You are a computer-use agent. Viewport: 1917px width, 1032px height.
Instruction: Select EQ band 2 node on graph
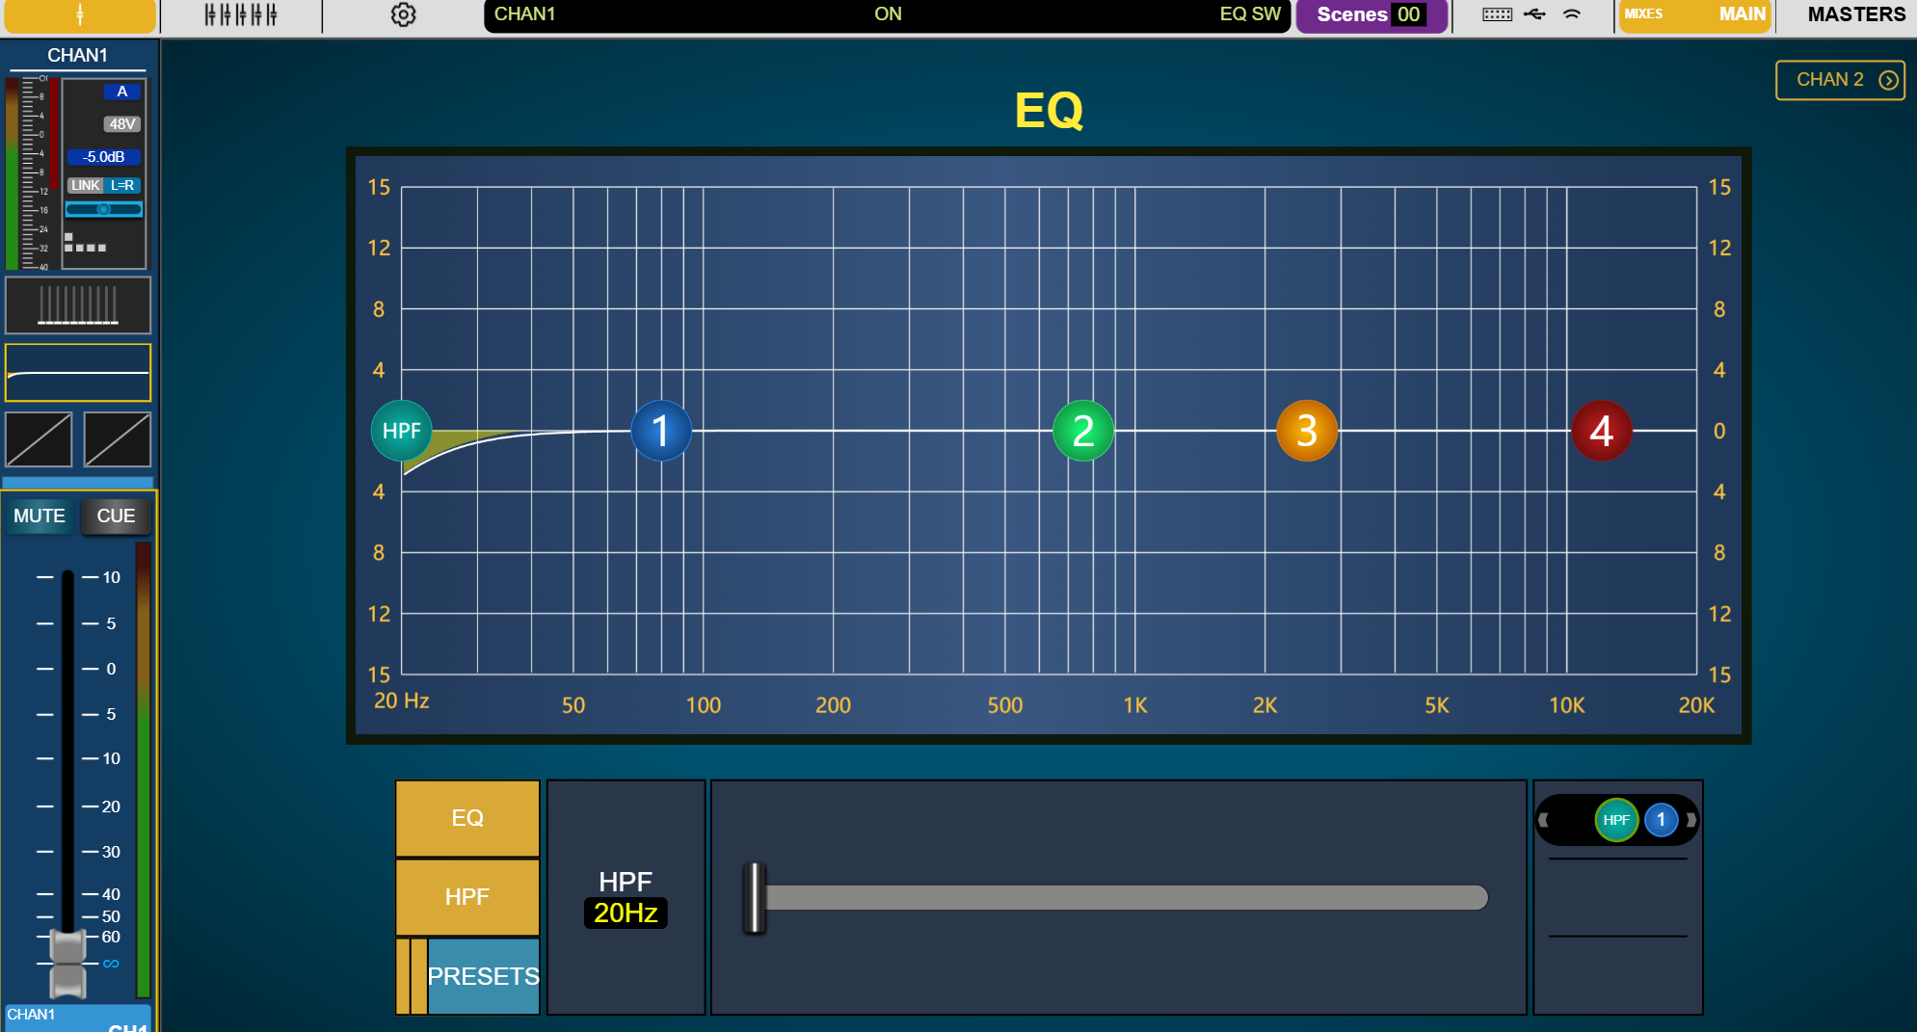(x=1083, y=431)
